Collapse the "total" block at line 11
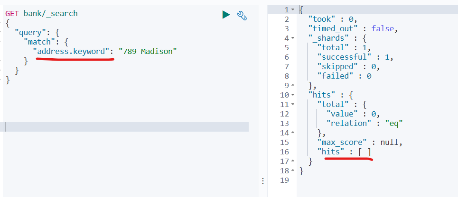The height and width of the screenshot is (197, 458). tap(293, 104)
